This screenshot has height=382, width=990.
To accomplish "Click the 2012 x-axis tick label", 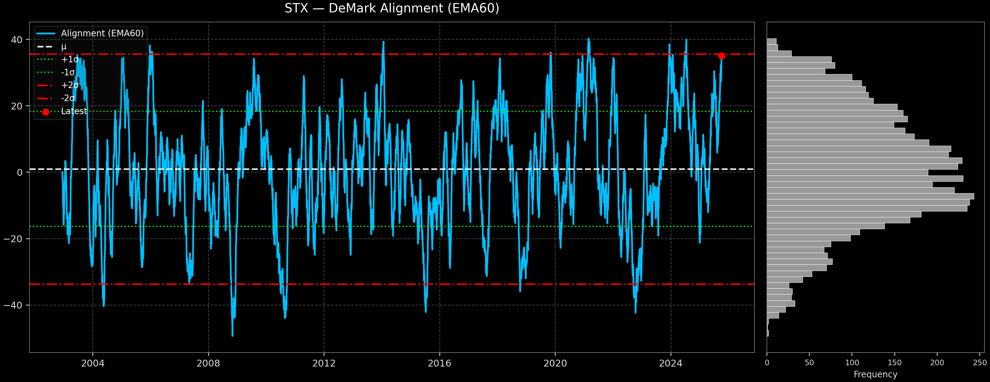I will (324, 363).
